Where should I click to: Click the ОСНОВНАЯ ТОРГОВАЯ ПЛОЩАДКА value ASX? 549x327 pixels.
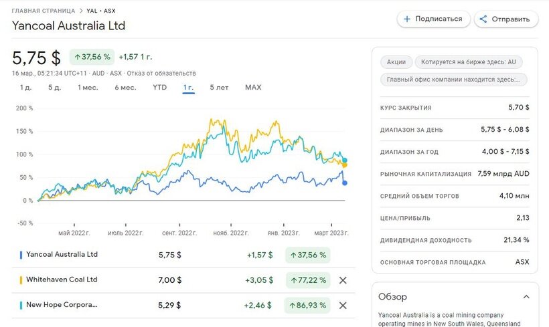(522, 261)
